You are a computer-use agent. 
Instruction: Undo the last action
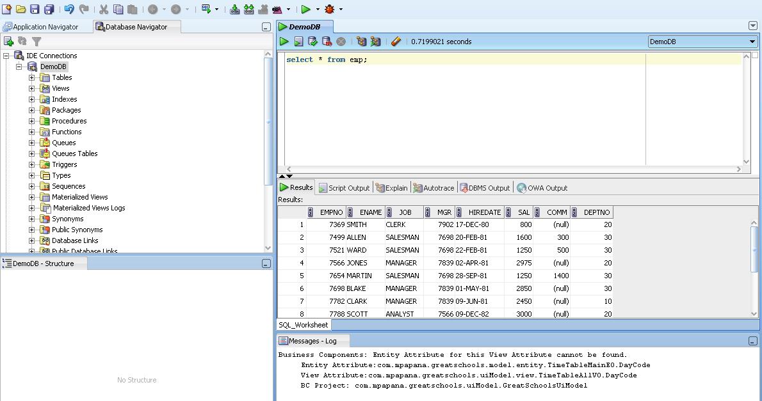pos(69,9)
